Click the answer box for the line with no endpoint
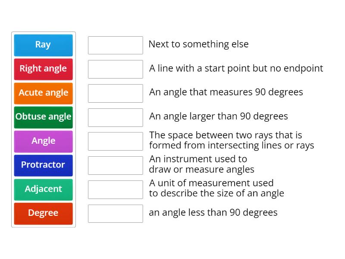The height and width of the screenshot is (259, 345). (x=115, y=69)
